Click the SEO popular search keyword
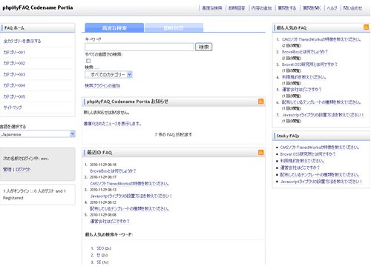Image resolution: width=371 pixels, height=278 pixels. point(100,248)
